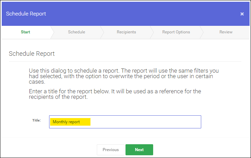Viewport: 251px width, 158px height.
Task: Switch to Report Options step tab
Action: pyautogui.click(x=176, y=32)
